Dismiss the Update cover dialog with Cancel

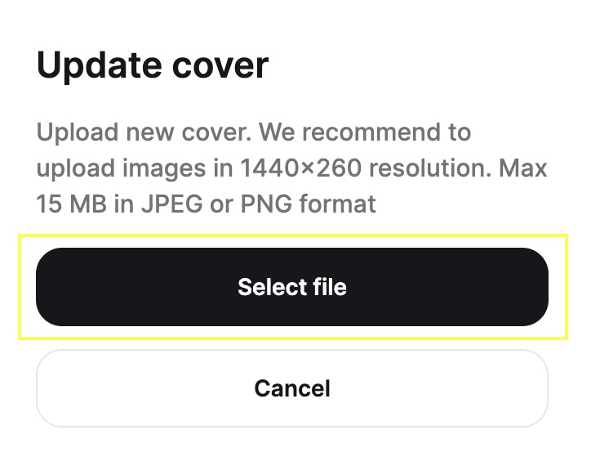(x=292, y=388)
